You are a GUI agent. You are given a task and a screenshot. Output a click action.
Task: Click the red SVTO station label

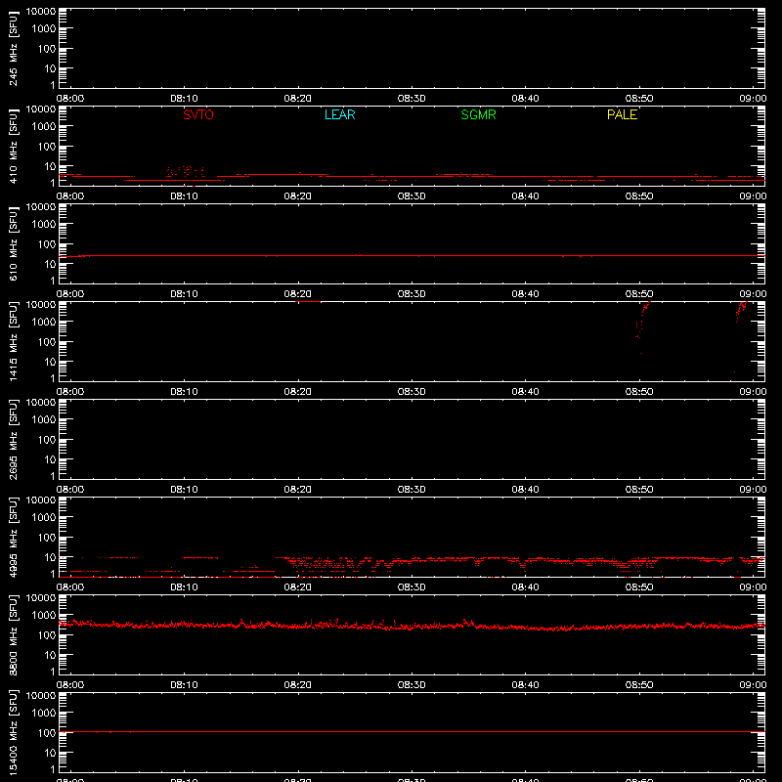[x=198, y=114]
